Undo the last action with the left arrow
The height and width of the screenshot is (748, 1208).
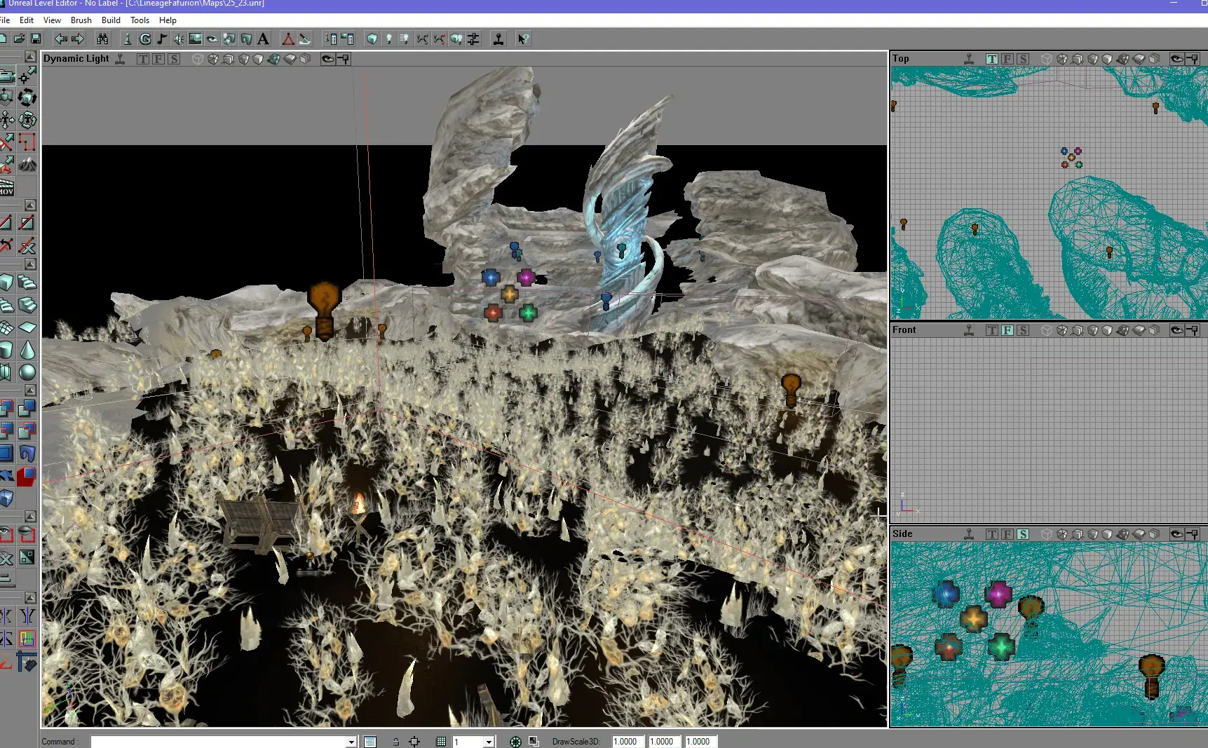pyautogui.click(x=61, y=39)
